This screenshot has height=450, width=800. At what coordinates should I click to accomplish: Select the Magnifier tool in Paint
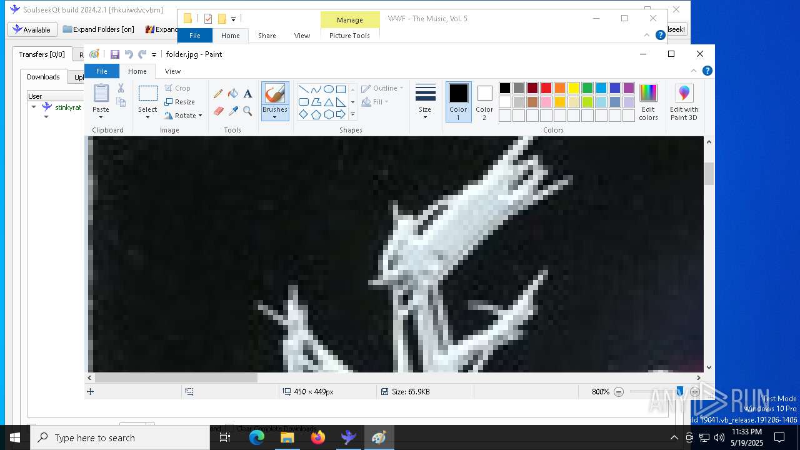[x=247, y=111]
